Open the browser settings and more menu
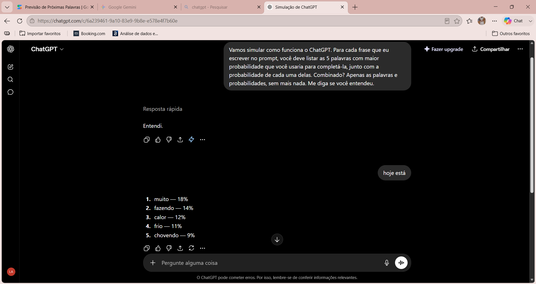This screenshot has height=284, width=536. pyautogui.click(x=495, y=21)
